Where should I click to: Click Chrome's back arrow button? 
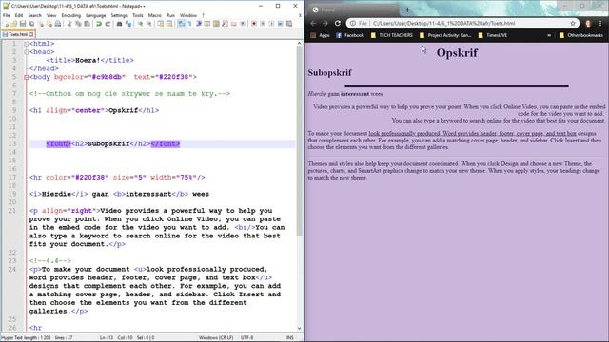313,23
